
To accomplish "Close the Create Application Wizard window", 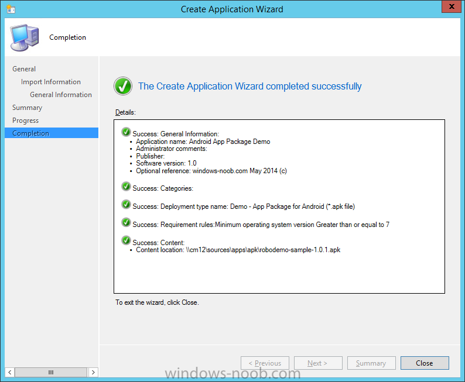I will tap(452, 6).
